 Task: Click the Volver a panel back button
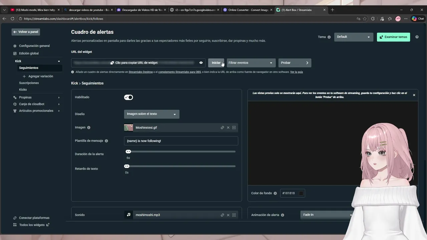click(26, 32)
